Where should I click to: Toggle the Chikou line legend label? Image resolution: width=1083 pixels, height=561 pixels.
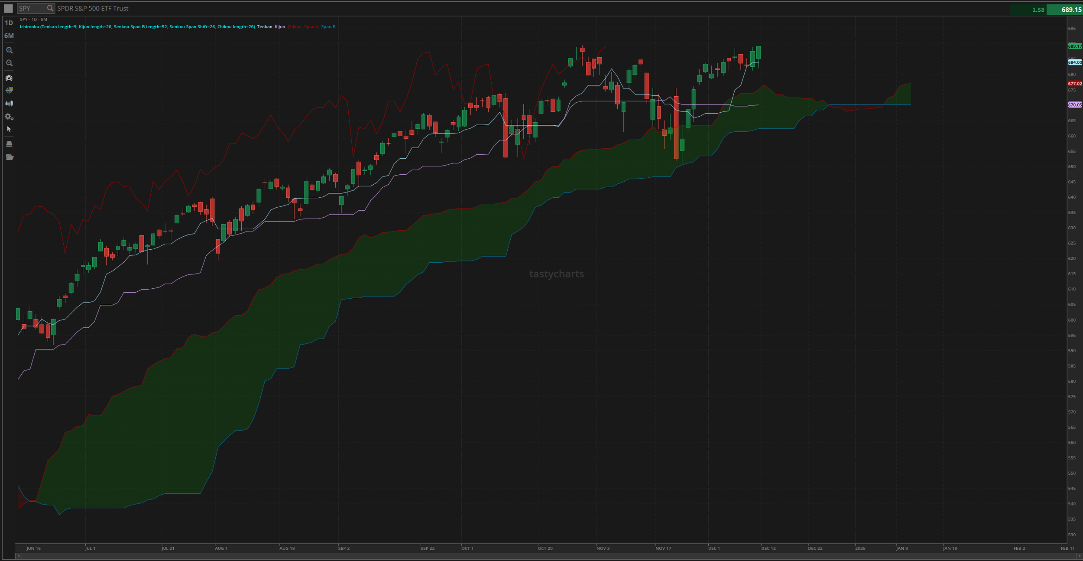(295, 27)
